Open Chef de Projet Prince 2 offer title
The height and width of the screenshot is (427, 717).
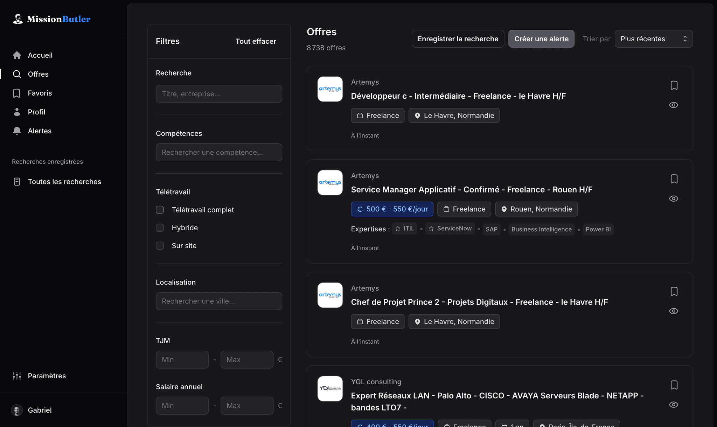click(480, 302)
